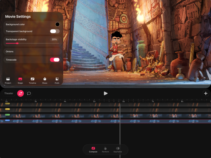211x158 pixels.
Task: Open the Share tab
Action: pos(45,81)
